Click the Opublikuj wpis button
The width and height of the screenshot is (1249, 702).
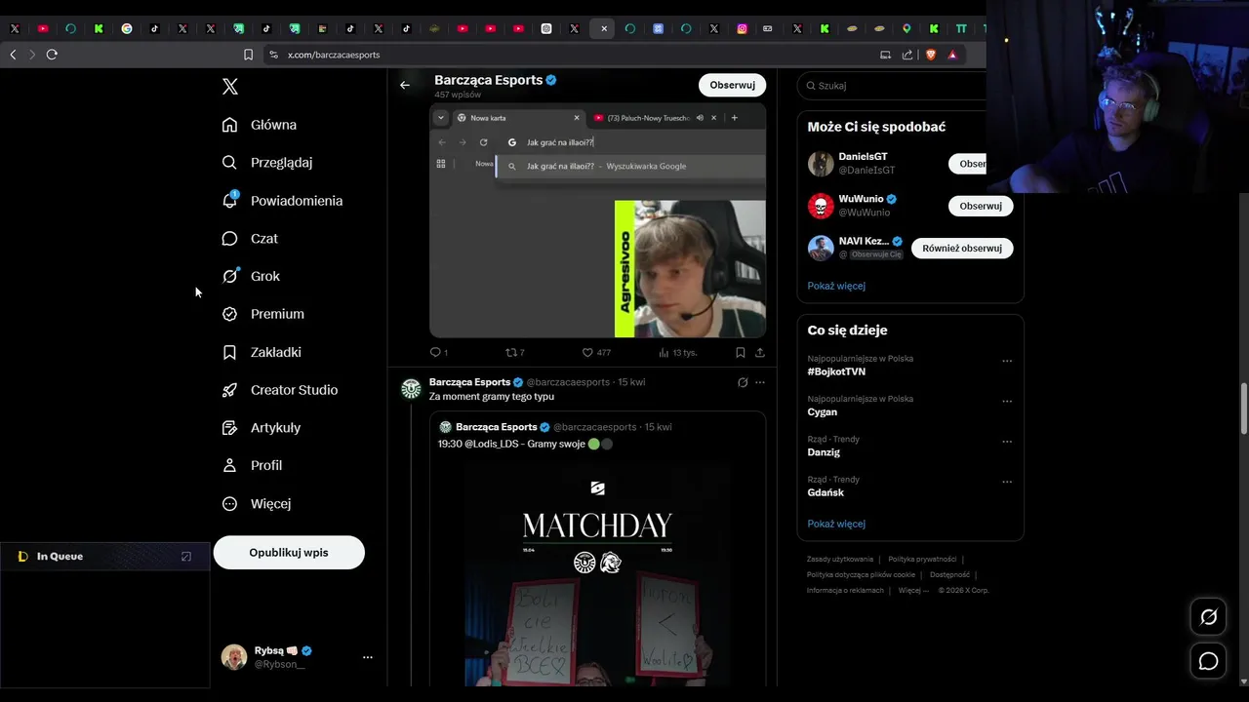click(x=289, y=553)
